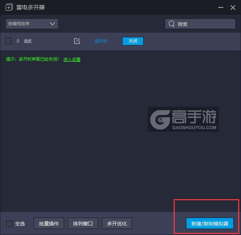
Task: Click the 排列窗口 button
Action: tap(83, 223)
